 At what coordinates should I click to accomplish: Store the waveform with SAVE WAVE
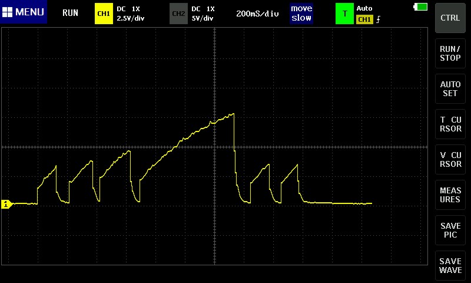450,266
